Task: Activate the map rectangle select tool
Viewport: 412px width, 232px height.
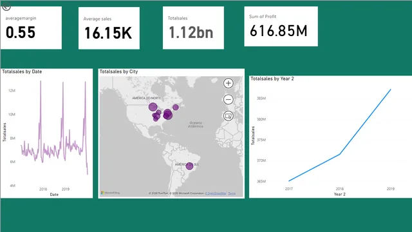Action: pyautogui.click(x=228, y=116)
